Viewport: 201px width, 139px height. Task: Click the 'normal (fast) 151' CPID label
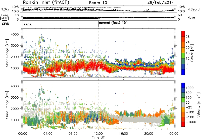113,23
